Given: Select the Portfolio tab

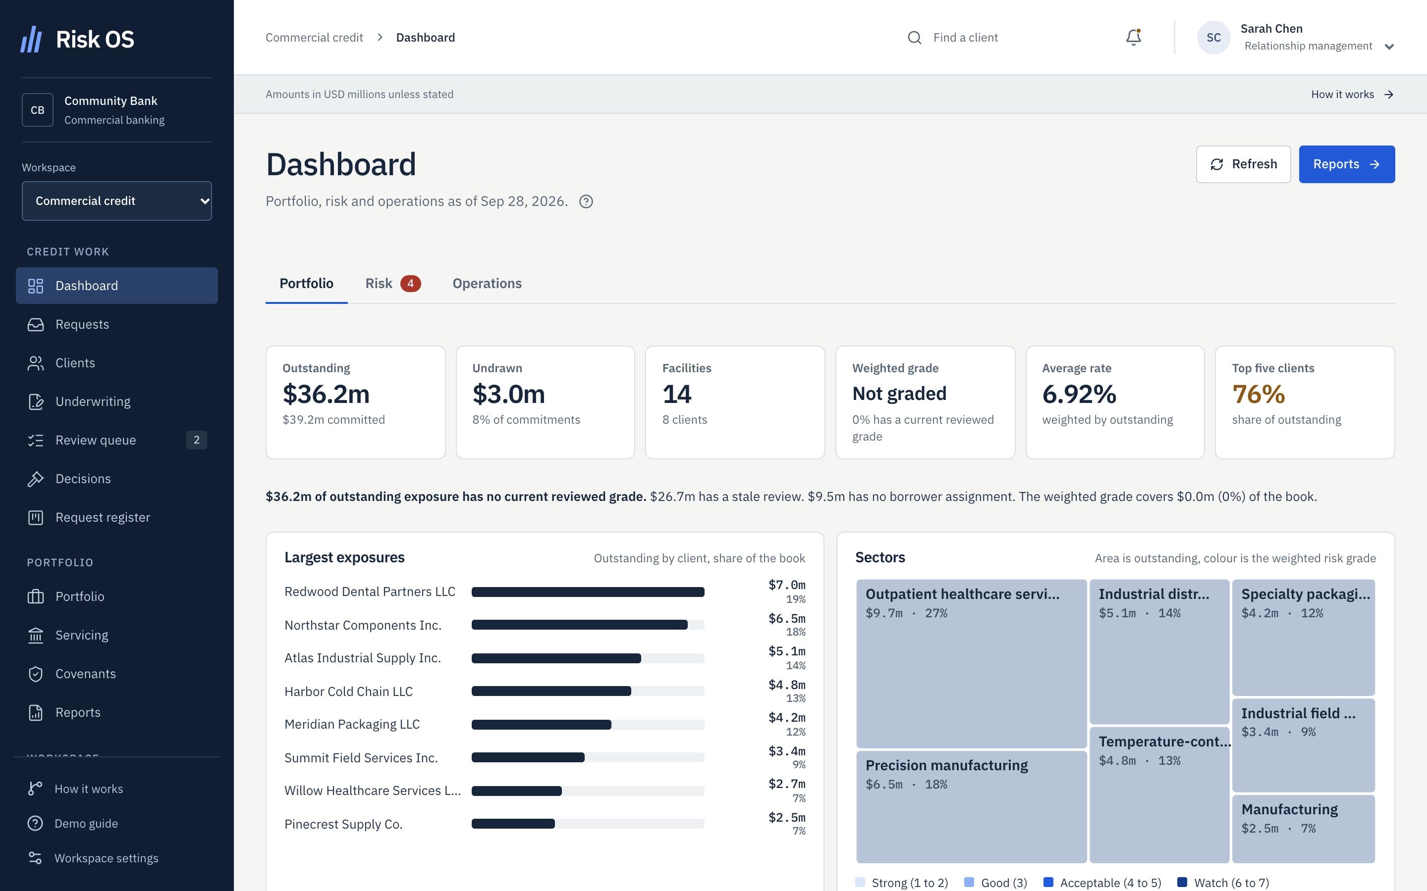Looking at the screenshot, I should point(306,284).
